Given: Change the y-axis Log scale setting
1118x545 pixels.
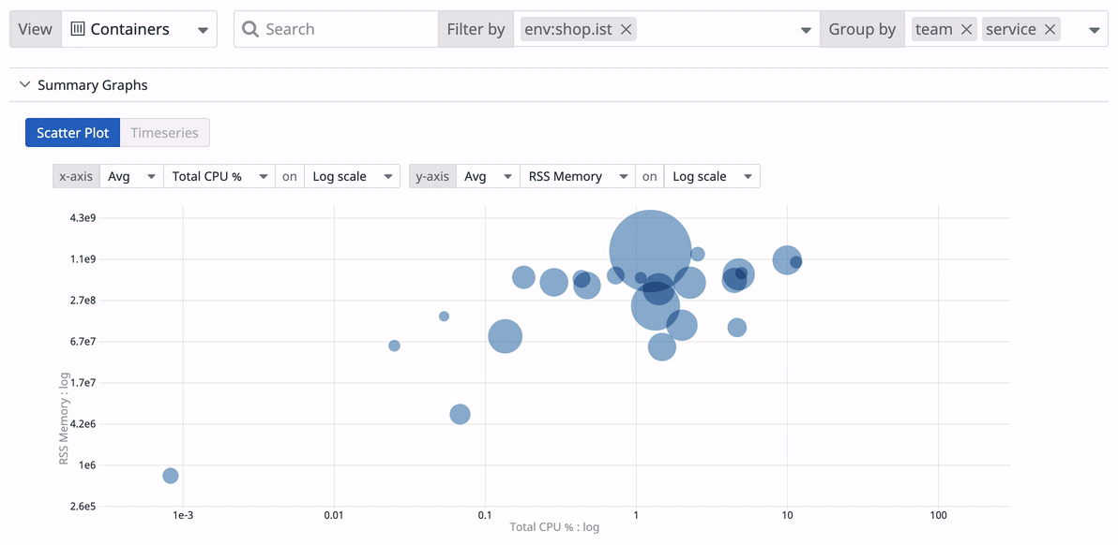Looking at the screenshot, I should click(711, 176).
